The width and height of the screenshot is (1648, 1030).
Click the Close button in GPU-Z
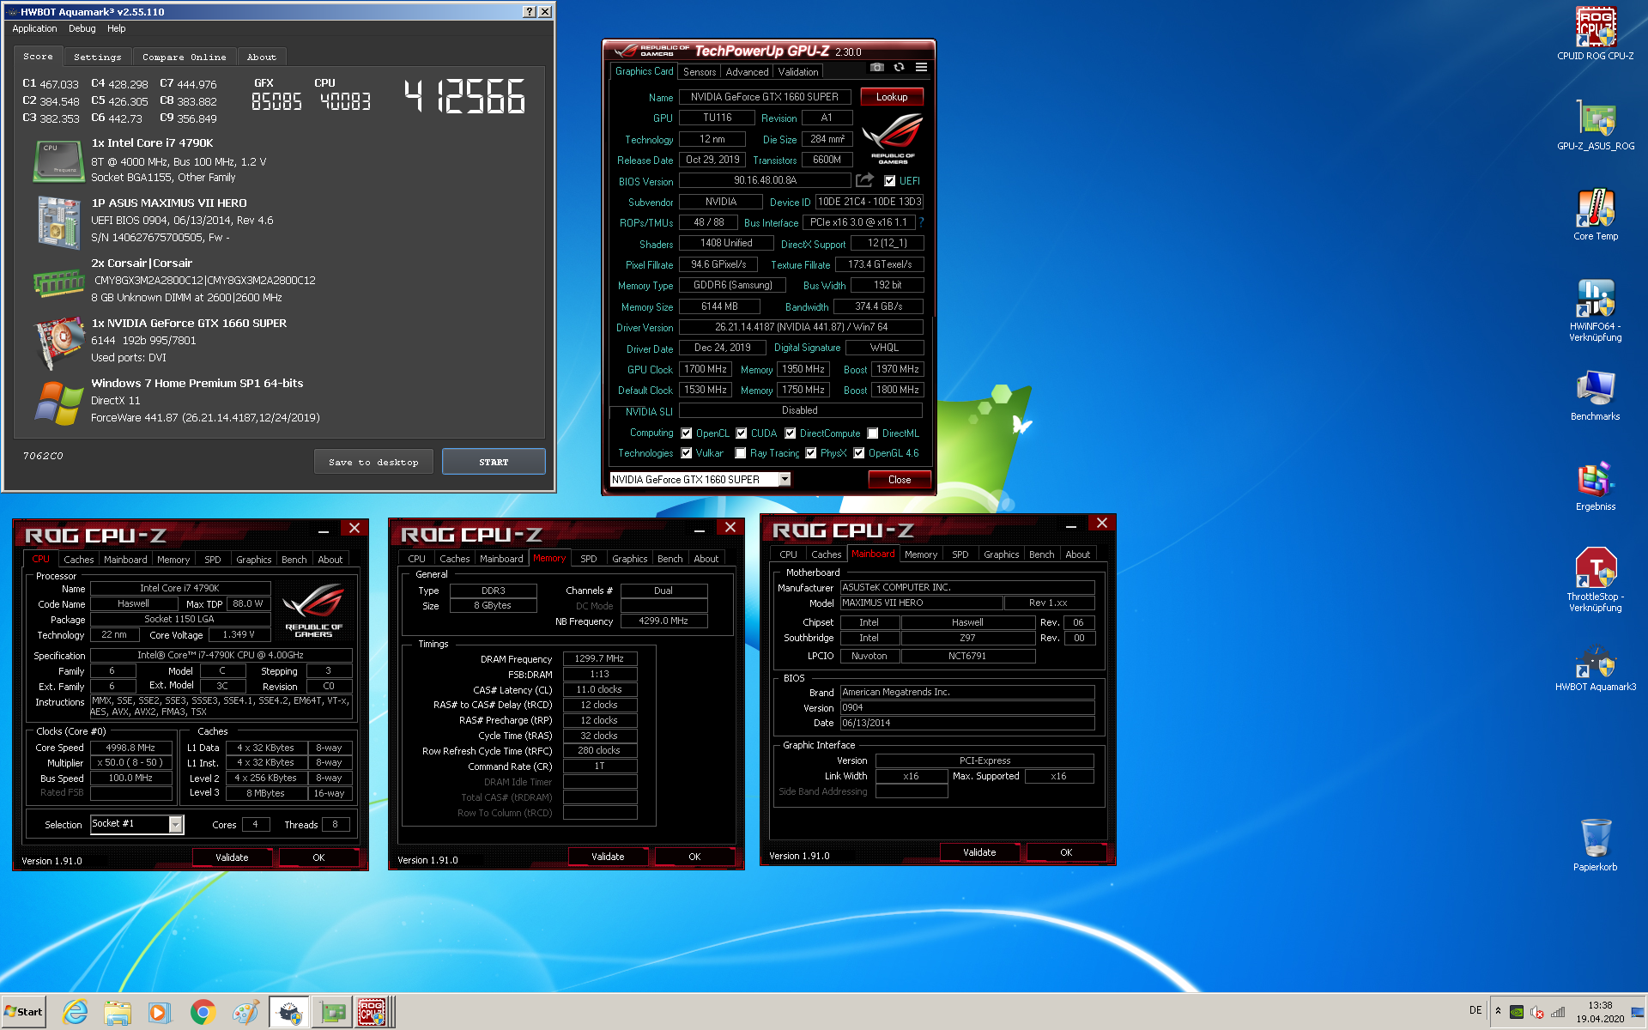900,480
